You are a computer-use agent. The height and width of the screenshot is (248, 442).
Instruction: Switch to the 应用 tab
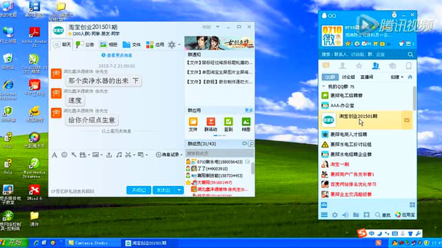155,44
